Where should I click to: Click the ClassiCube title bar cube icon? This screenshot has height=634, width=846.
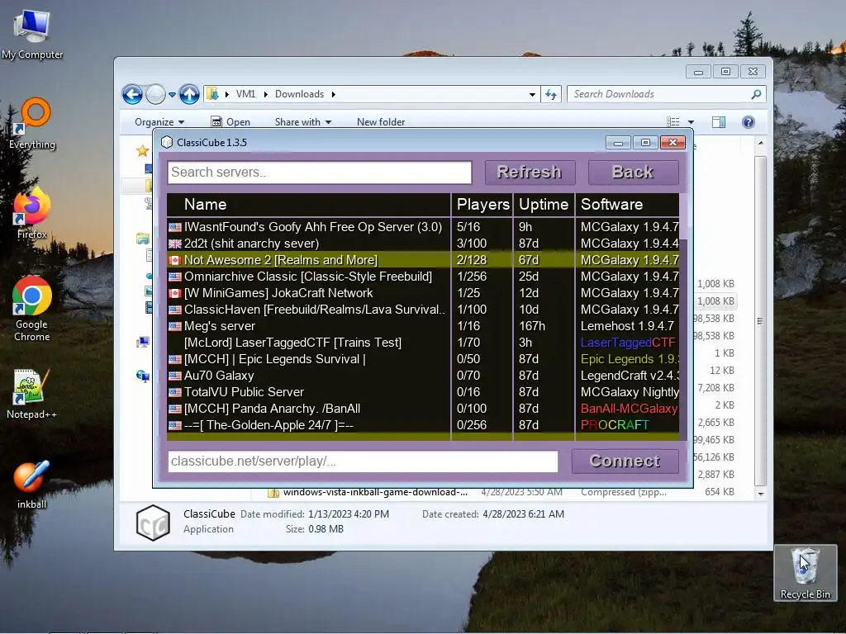point(167,142)
